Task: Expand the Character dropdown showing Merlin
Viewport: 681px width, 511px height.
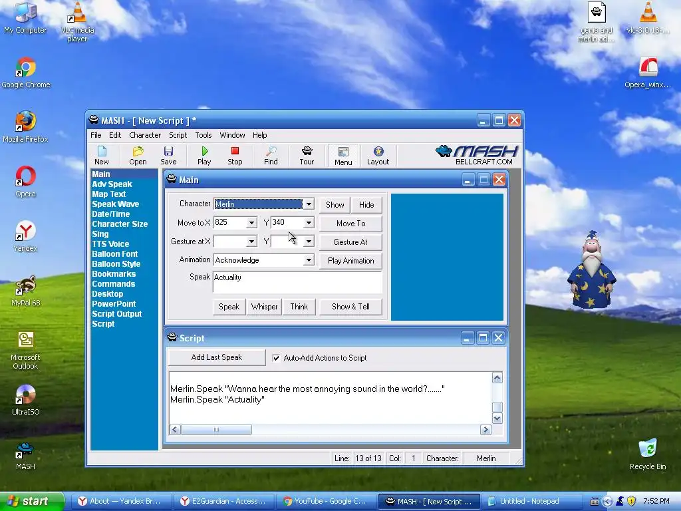Action: point(309,204)
